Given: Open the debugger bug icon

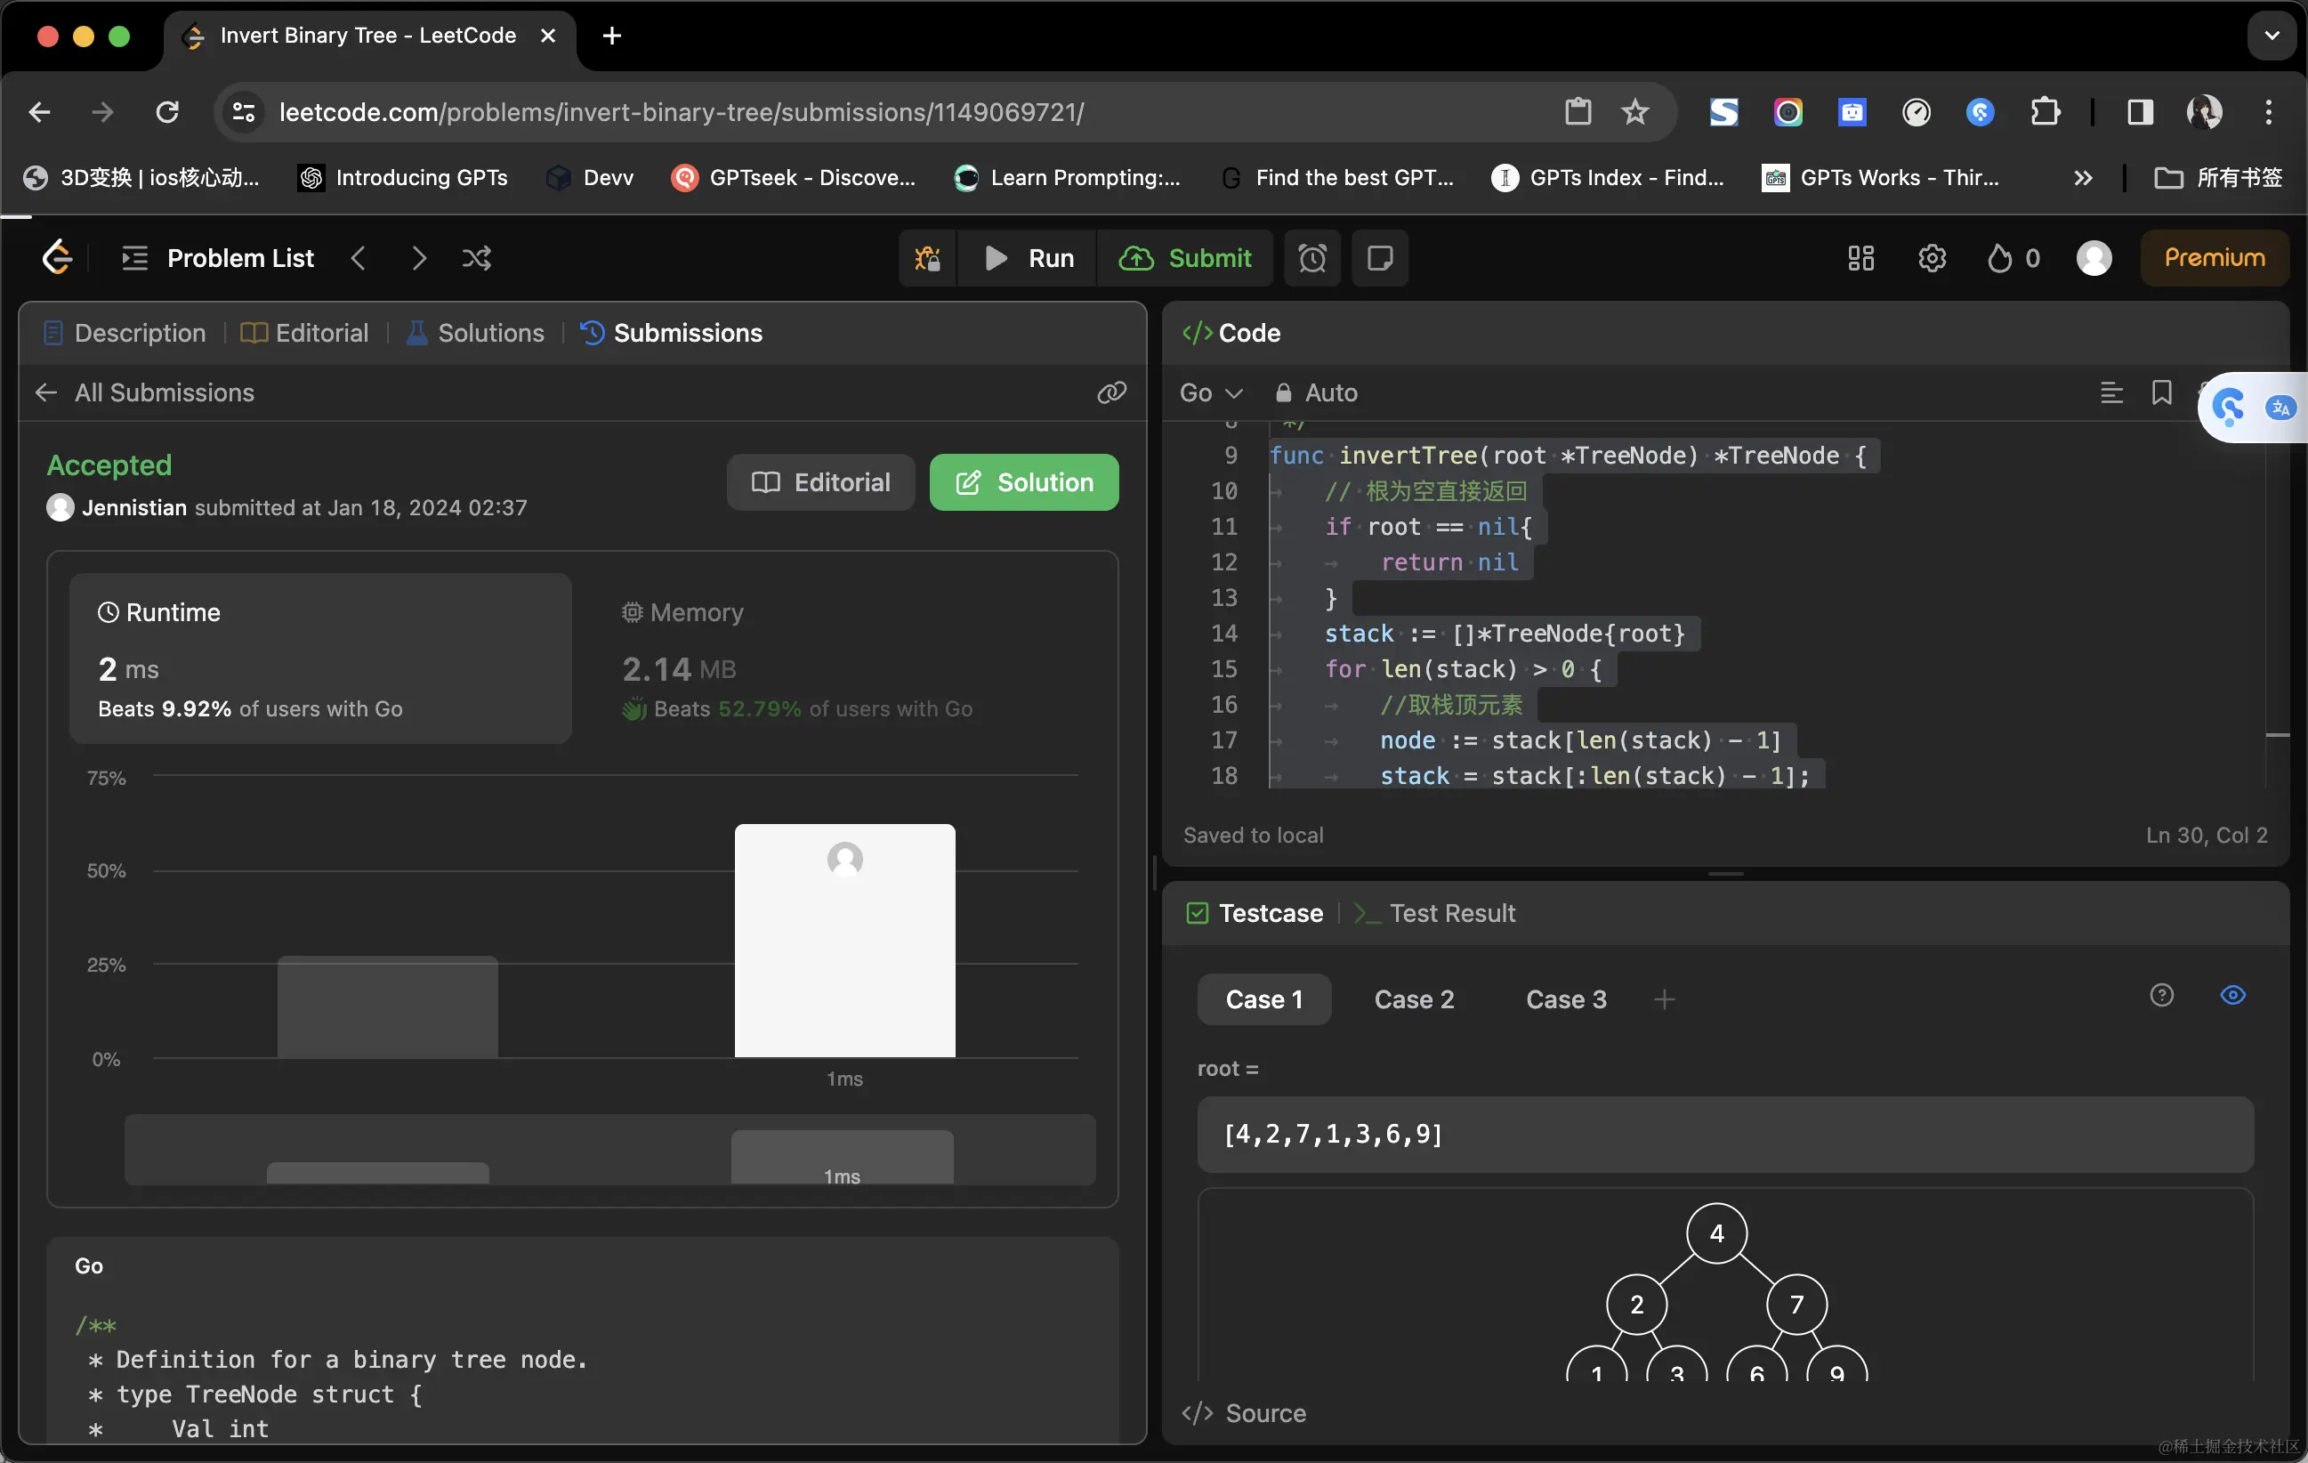Looking at the screenshot, I should (927, 258).
